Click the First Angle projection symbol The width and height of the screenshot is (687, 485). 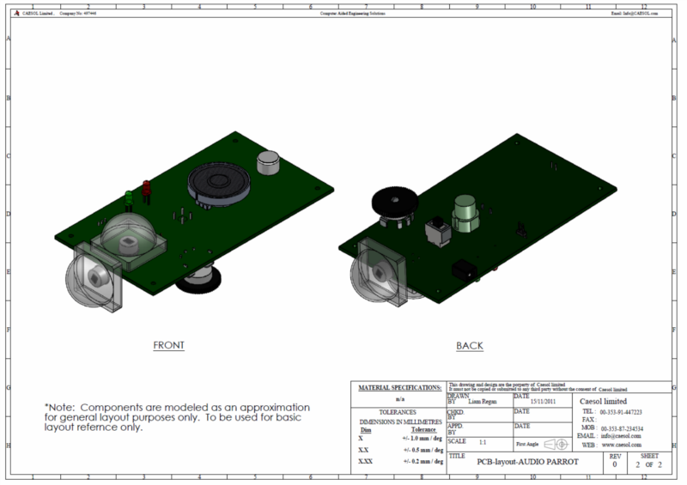coord(556,445)
